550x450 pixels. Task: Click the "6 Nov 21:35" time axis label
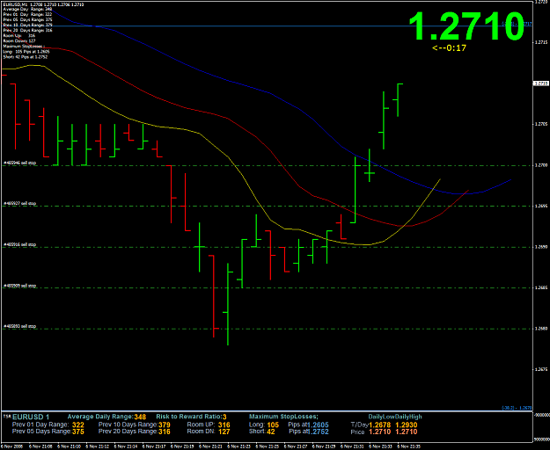point(408,446)
